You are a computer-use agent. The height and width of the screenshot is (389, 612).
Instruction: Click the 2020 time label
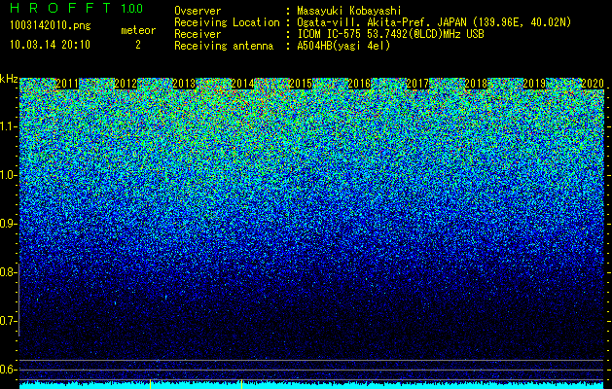593,84
